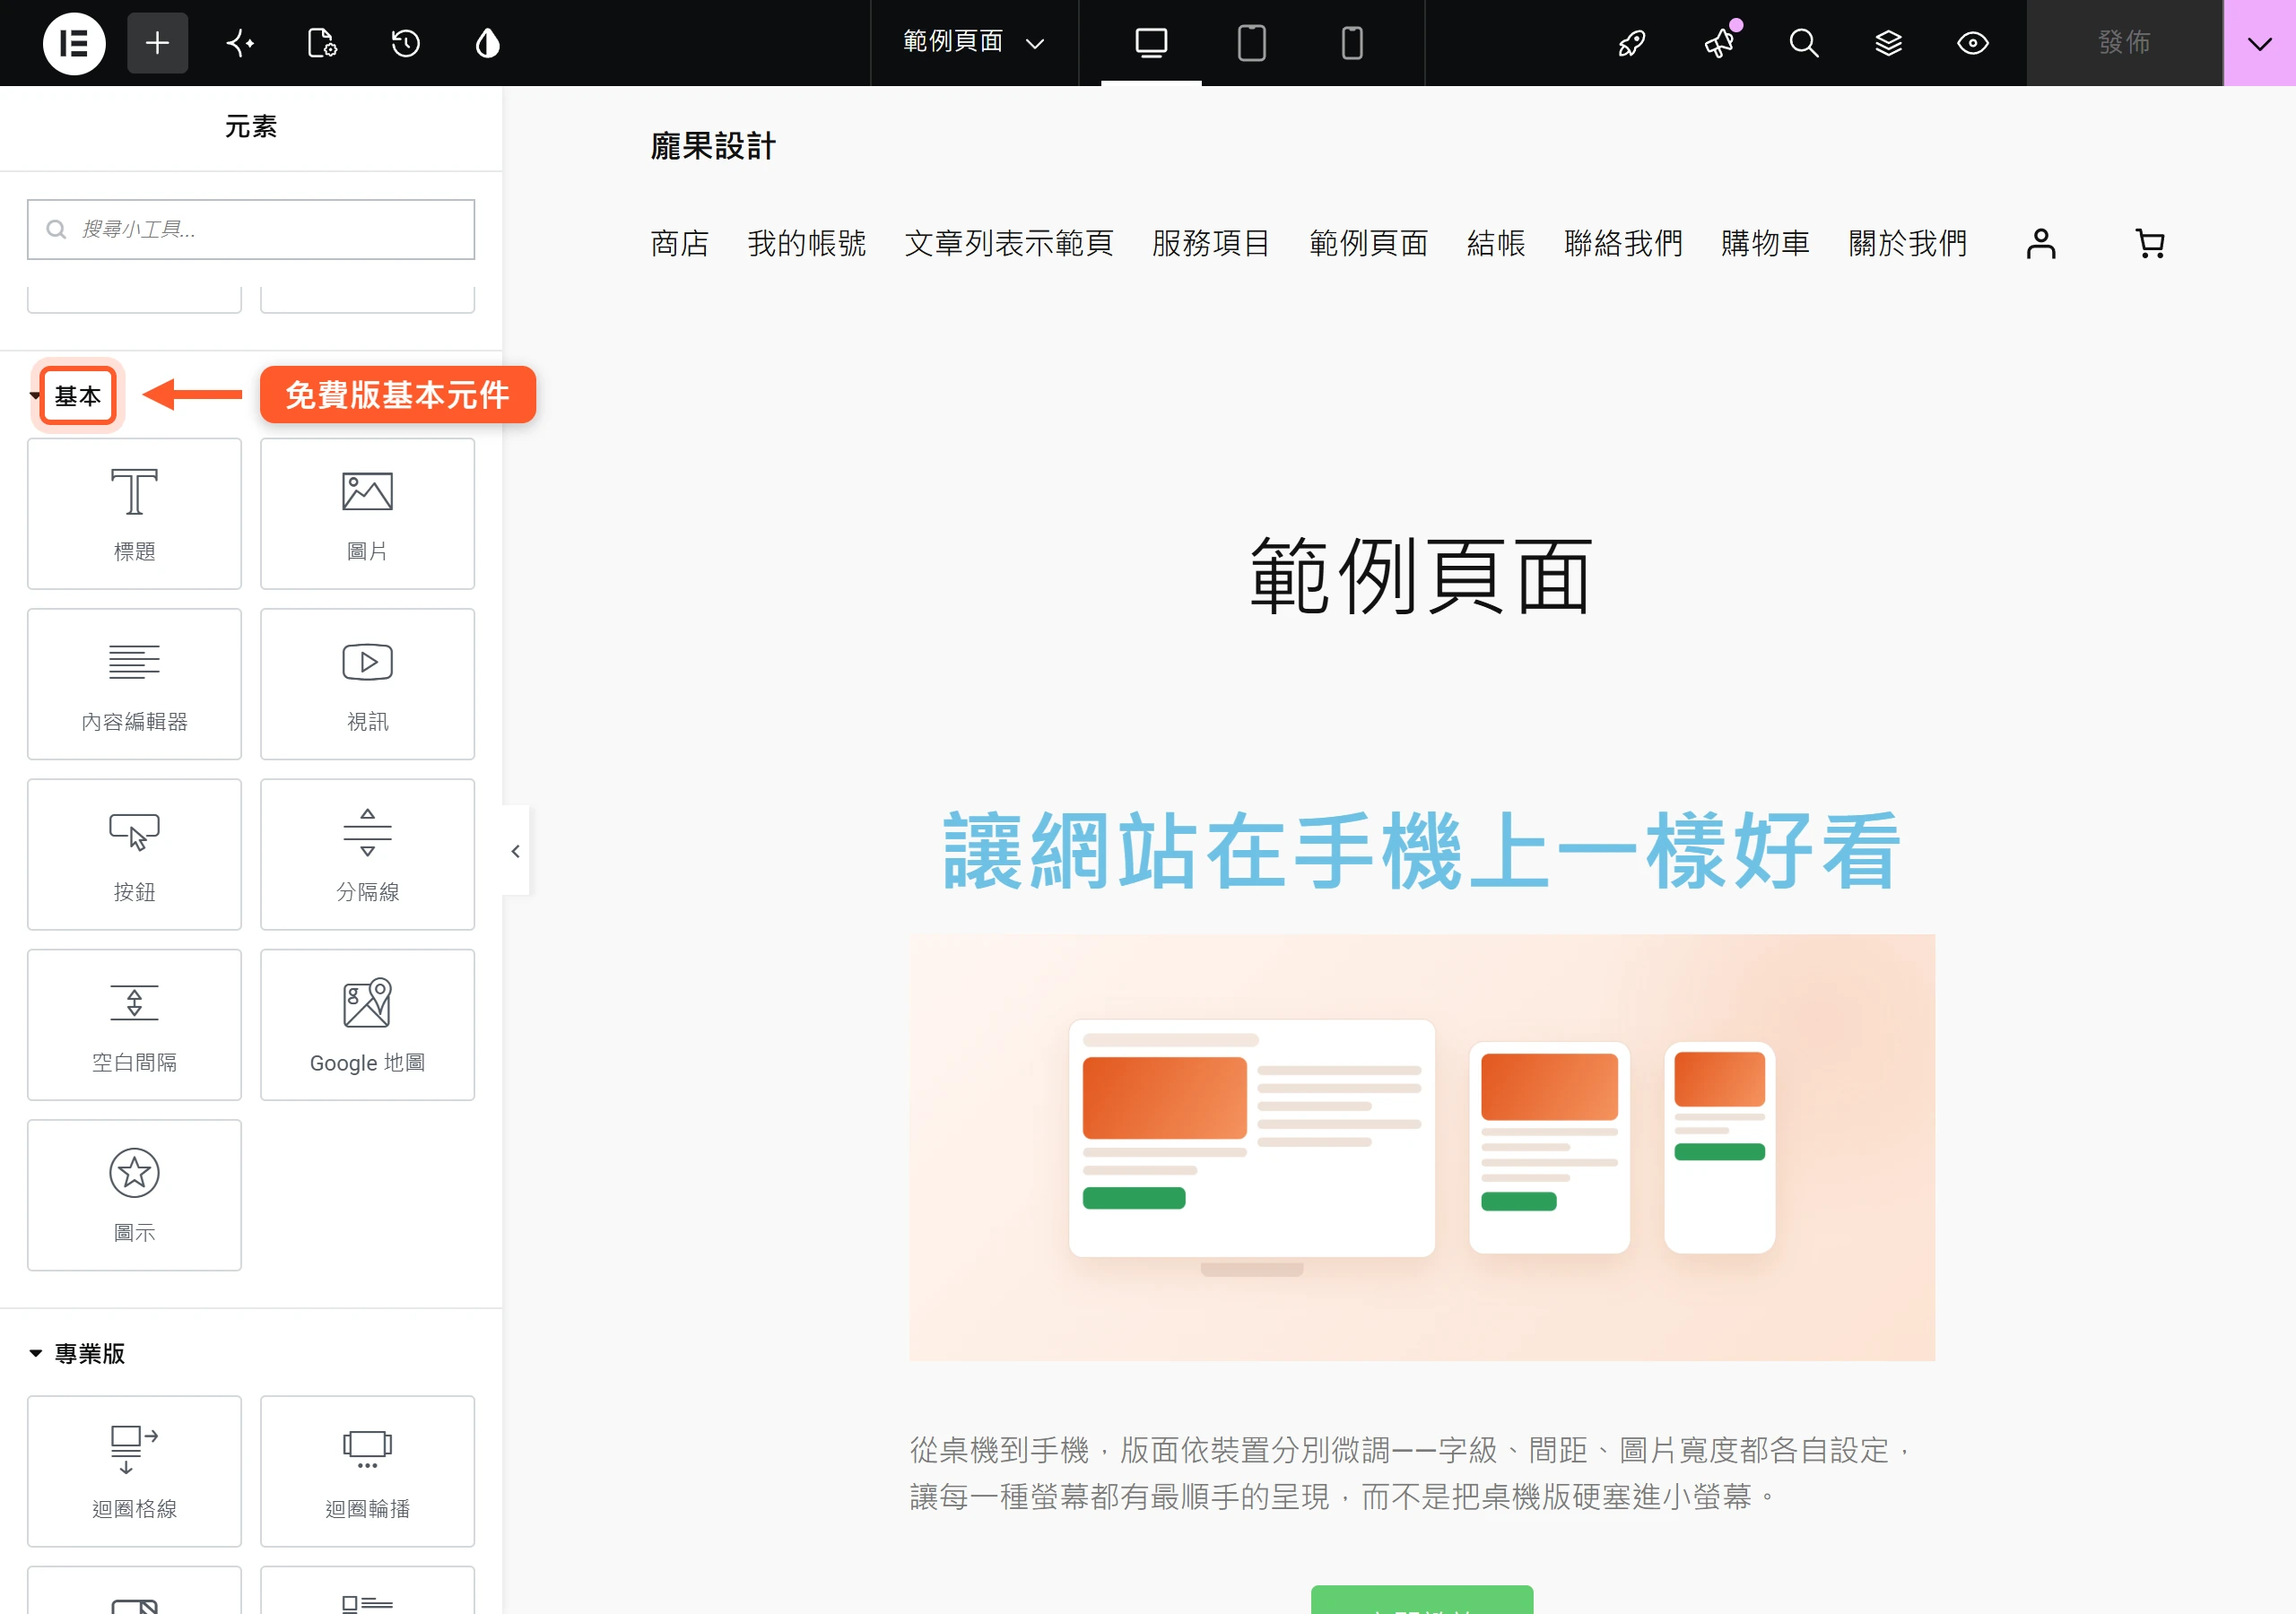2296x1614 pixels.
Task: Click the add element plus button
Action: point(157,43)
